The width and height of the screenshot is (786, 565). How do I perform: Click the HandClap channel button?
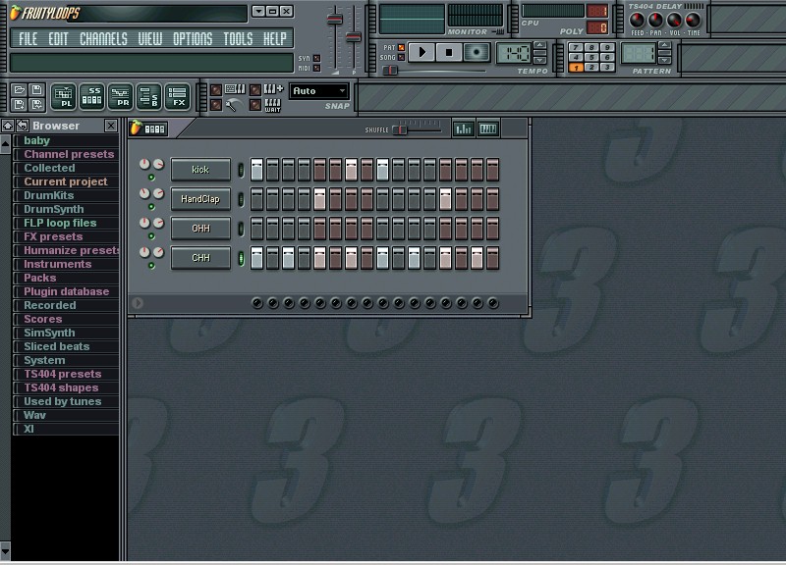tap(200, 199)
